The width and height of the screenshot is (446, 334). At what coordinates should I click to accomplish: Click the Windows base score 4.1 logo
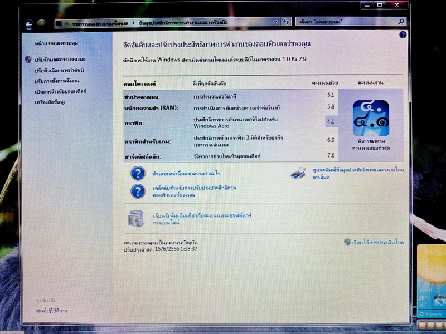371,118
